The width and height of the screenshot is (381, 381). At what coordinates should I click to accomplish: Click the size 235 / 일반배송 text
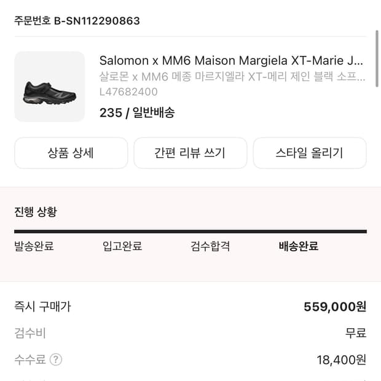click(137, 112)
